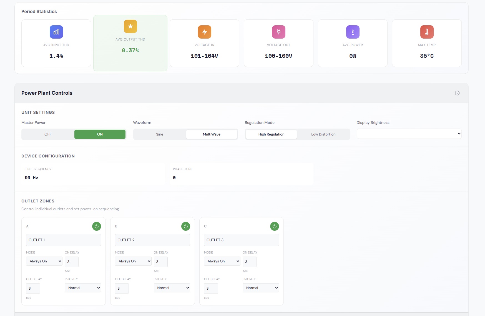Click the pink plug Voltage Out icon
The width and height of the screenshot is (485, 316).
point(278,32)
